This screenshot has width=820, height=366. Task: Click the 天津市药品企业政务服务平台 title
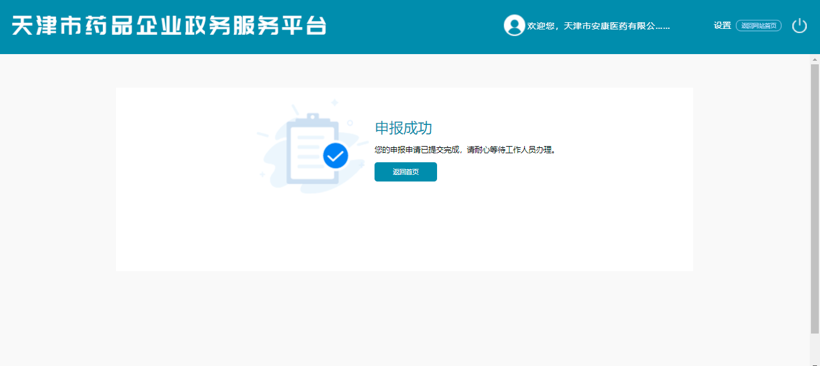coord(169,26)
